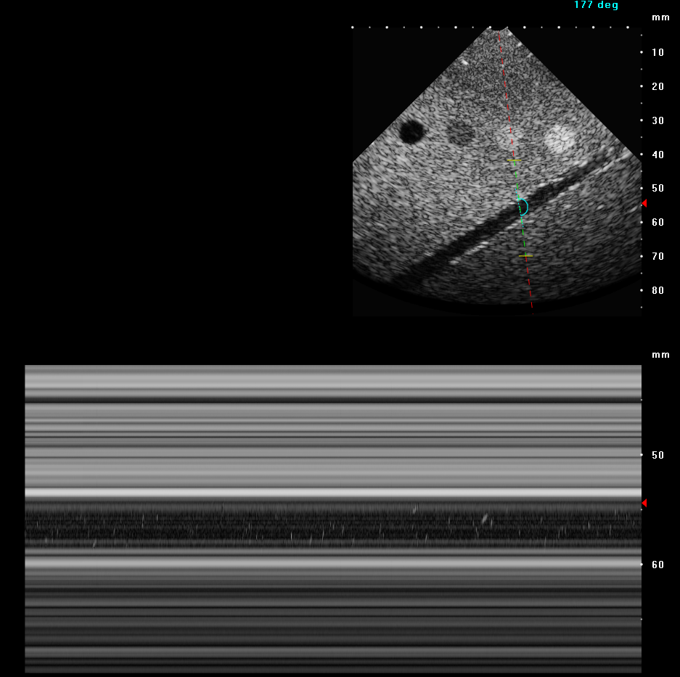Click the 50 label on M-mode scale

coord(658,455)
